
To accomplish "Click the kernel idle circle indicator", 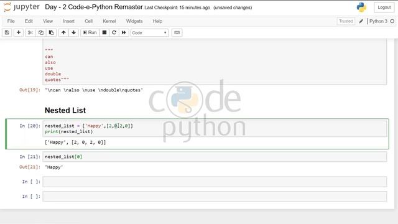I will 392,21.
